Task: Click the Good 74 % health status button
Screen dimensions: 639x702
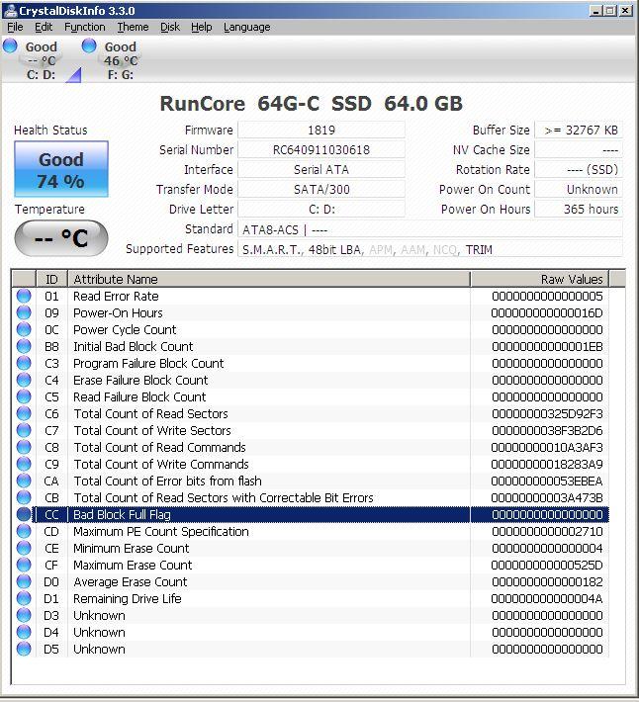Action: [x=61, y=169]
